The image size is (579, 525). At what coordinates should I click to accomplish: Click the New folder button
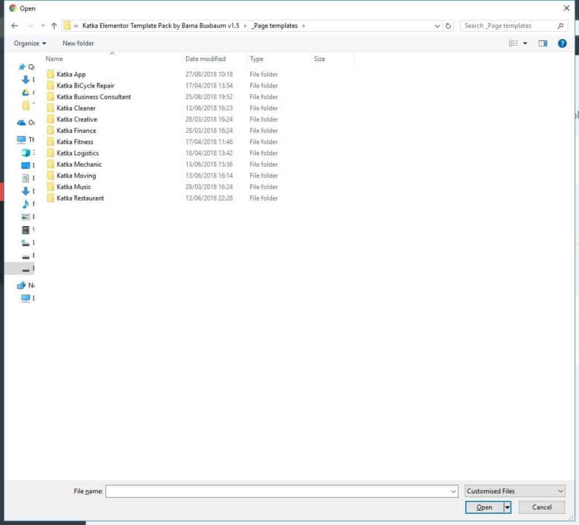point(78,44)
